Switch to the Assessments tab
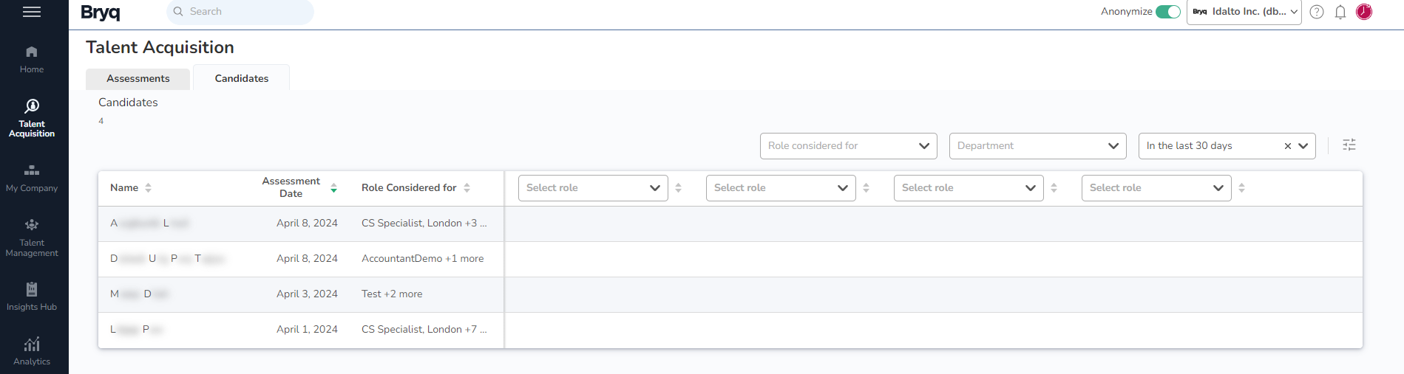 (x=138, y=79)
